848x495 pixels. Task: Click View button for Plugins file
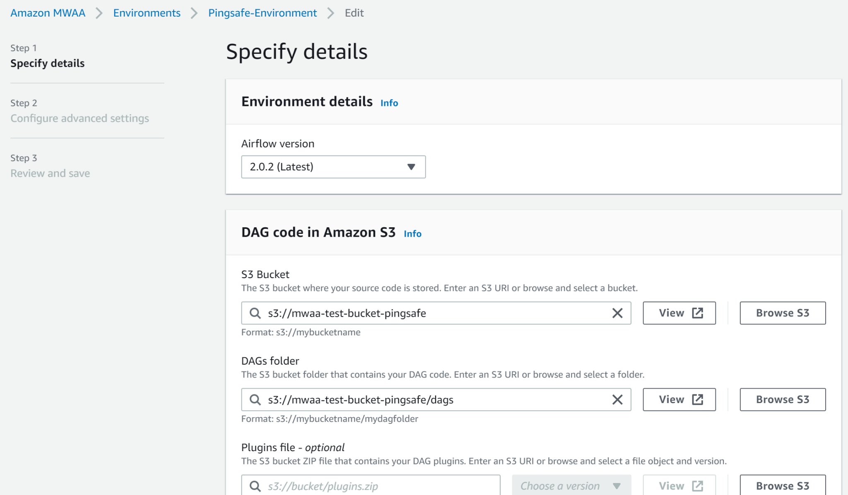[679, 486]
